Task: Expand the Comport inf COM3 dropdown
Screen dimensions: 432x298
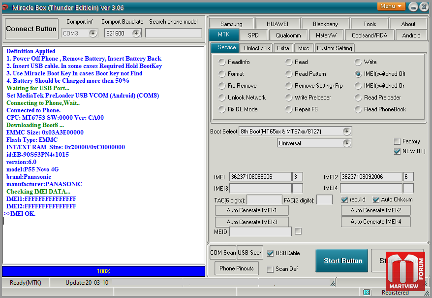Action: click(x=93, y=33)
